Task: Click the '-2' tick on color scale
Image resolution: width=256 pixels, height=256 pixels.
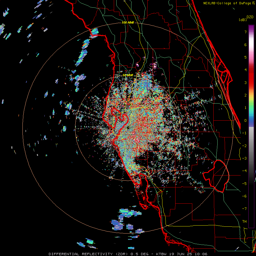Action: tap(244, 146)
